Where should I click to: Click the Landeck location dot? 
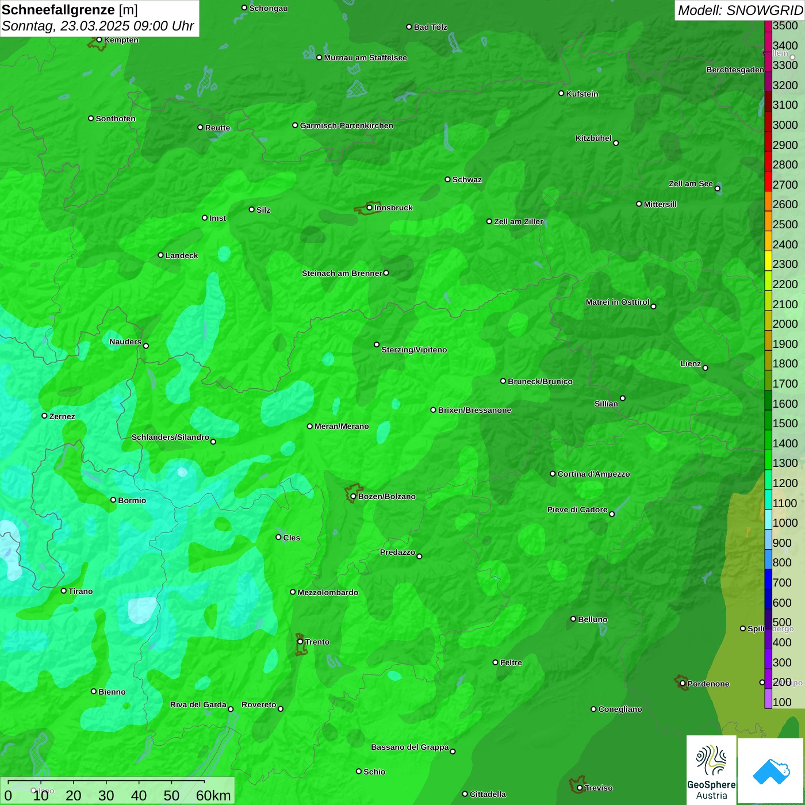click(x=160, y=255)
